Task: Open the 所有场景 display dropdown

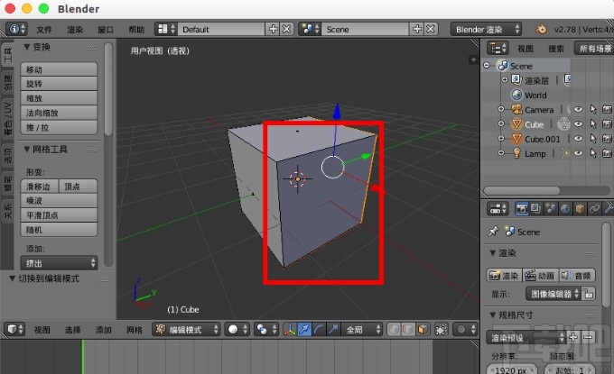Action: [x=594, y=48]
